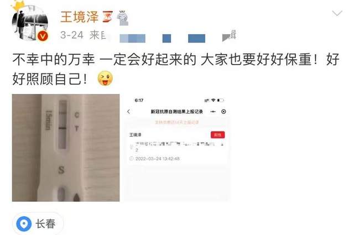Click the 3-24 post date text

[x=72, y=35]
